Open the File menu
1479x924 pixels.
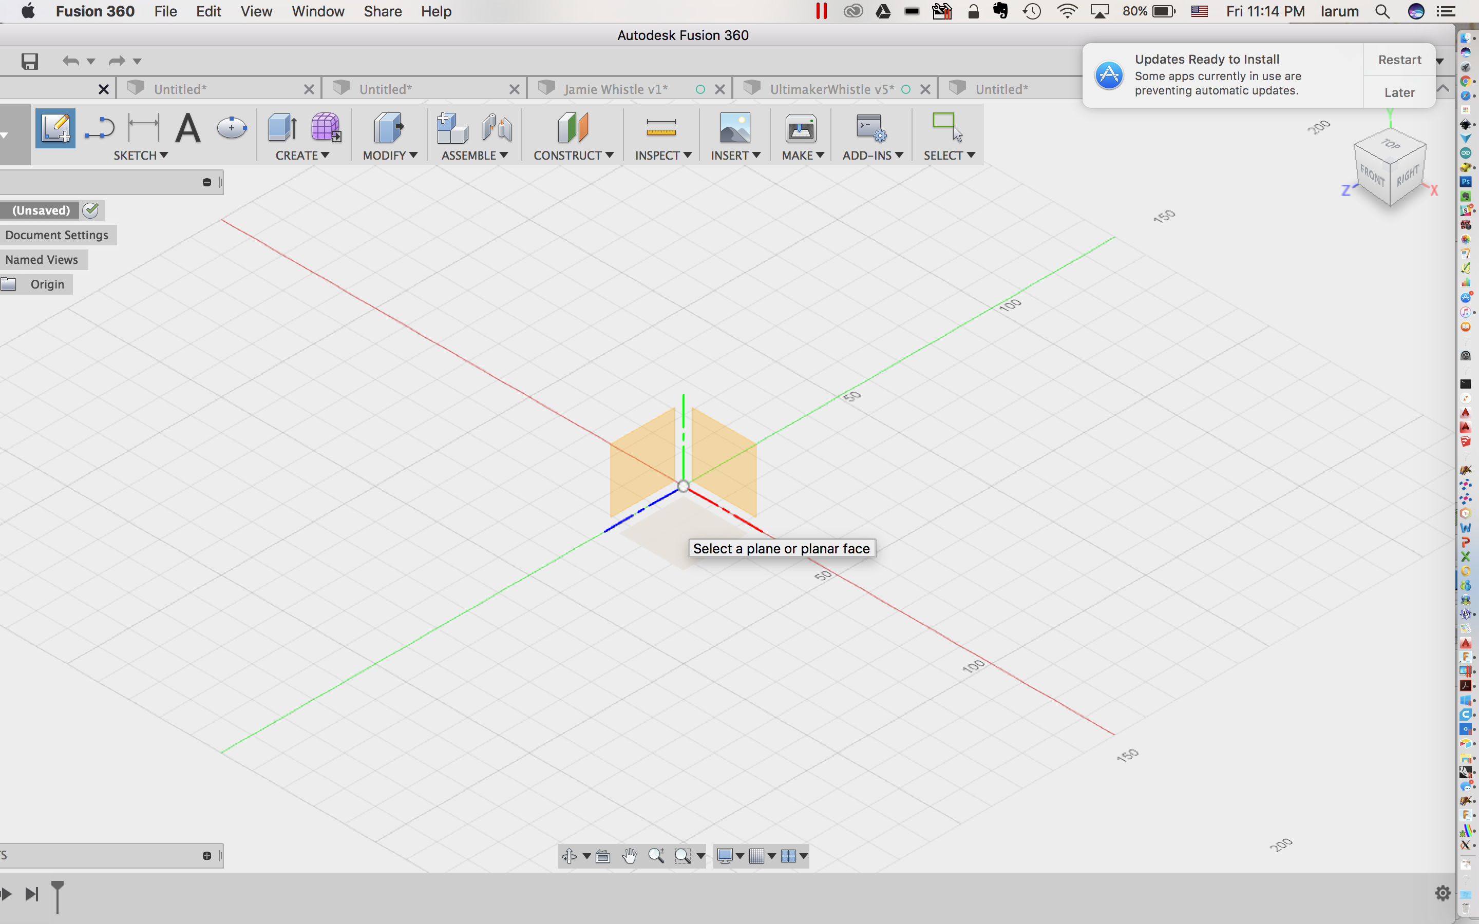pos(166,11)
